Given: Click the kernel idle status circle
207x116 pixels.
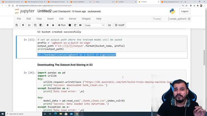Looking at the screenshot, I should pyautogui.click(x=189, y=19).
